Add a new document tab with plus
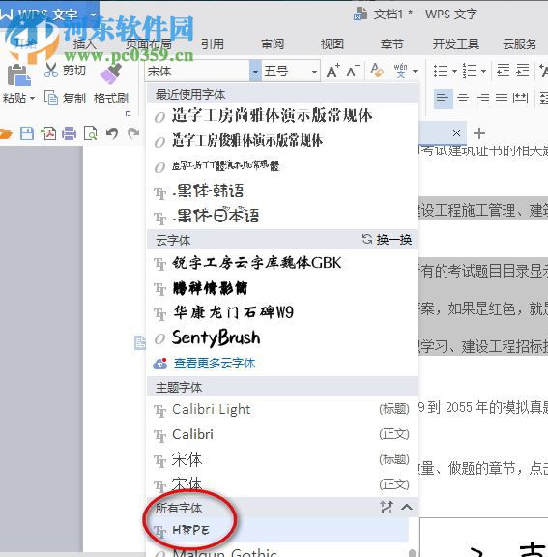 (x=479, y=133)
